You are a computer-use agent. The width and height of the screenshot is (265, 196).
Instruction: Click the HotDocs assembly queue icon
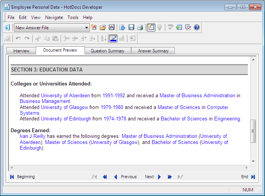[x=7, y=27]
